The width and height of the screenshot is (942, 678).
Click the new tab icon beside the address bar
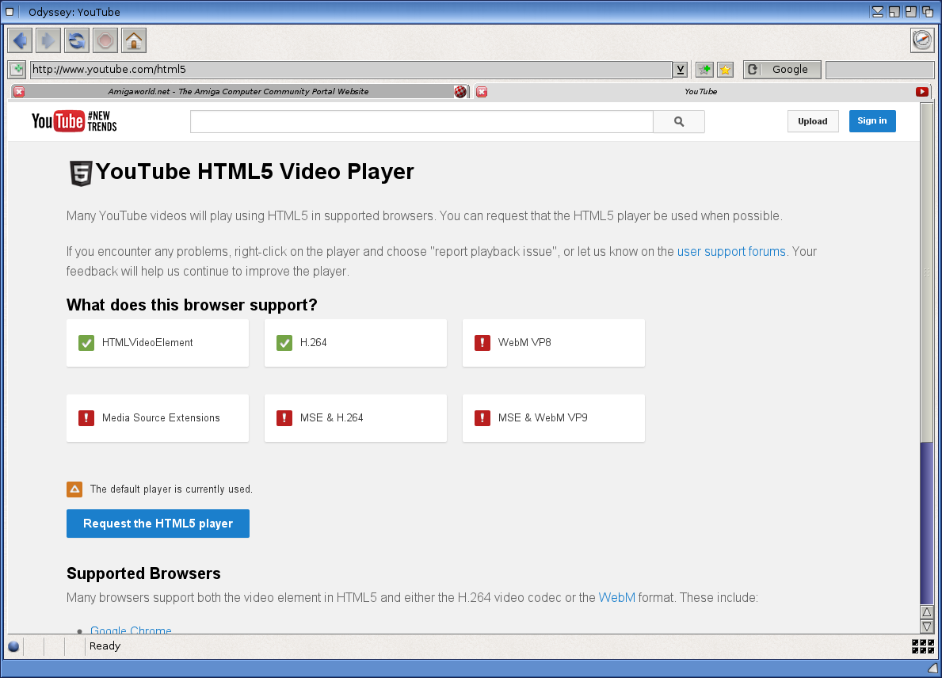[x=17, y=70]
